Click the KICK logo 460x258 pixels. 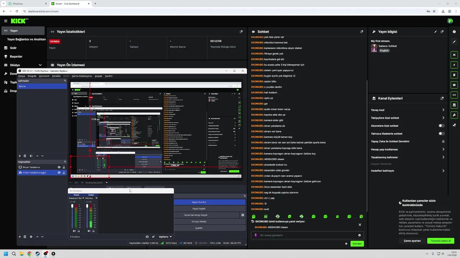tap(19, 21)
